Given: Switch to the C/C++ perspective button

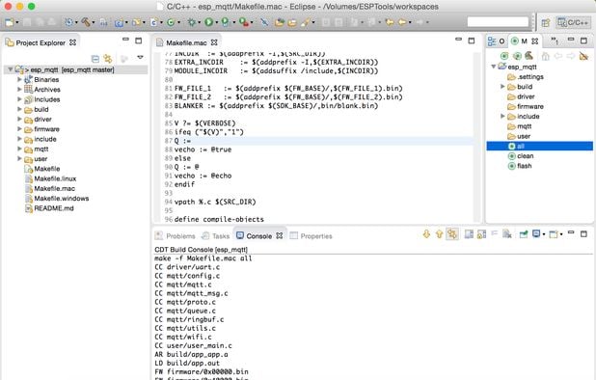Looking at the screenshot, I should [573, 23].
